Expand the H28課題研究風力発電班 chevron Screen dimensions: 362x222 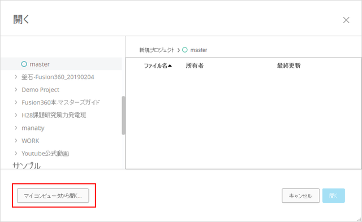pos(16,115)
